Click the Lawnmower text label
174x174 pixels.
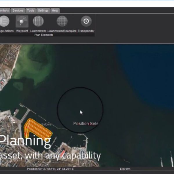[x=38, y=31]
